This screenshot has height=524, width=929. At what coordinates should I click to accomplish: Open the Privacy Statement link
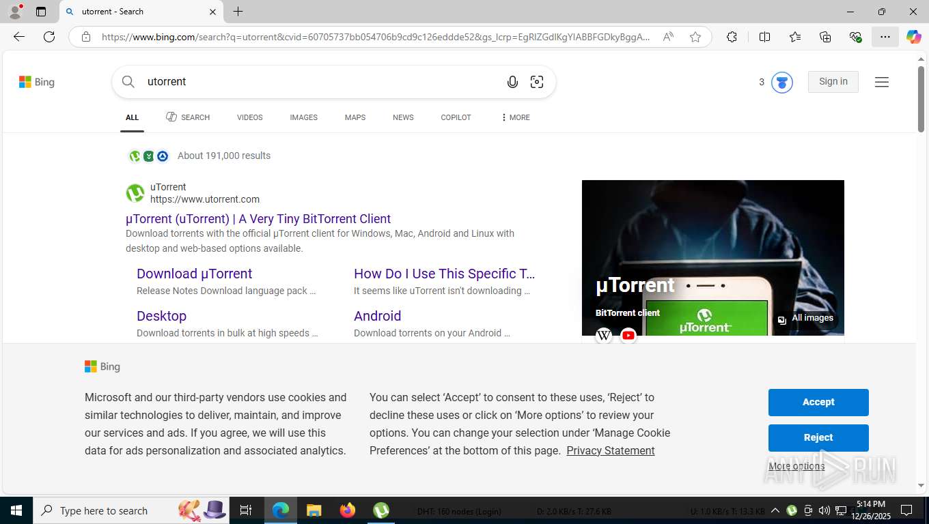[x=611, y=450]
